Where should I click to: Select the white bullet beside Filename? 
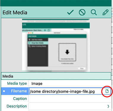pyautogui.click(x=4, y=91)
